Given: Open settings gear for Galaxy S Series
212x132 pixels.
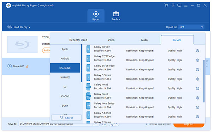Looking at the screenshot, I should point(198,79).
